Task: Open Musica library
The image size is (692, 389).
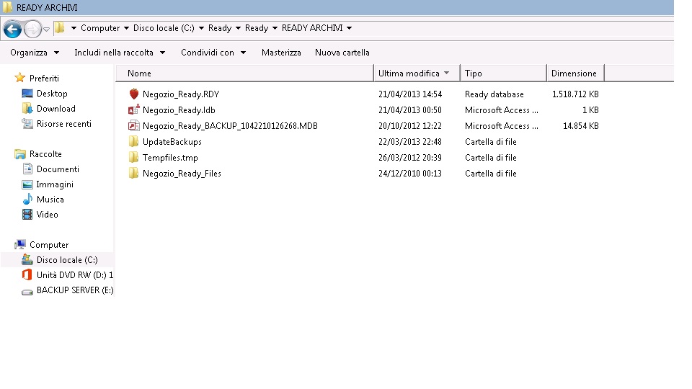Action: [x=50, y=200]
